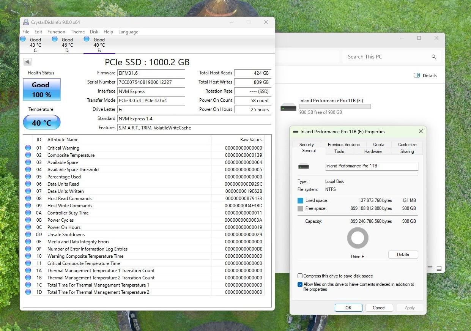This screenshot has width=471, height=331.
Task: Select the General tab
Action: [x=309, y=151]
